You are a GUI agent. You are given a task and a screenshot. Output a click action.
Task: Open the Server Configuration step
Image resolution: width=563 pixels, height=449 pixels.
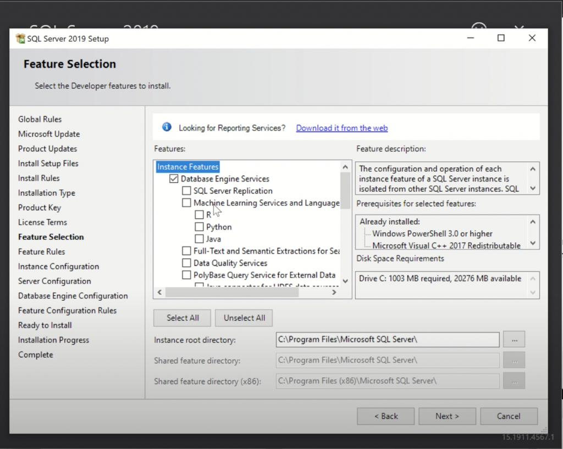[x=54, y=281]
